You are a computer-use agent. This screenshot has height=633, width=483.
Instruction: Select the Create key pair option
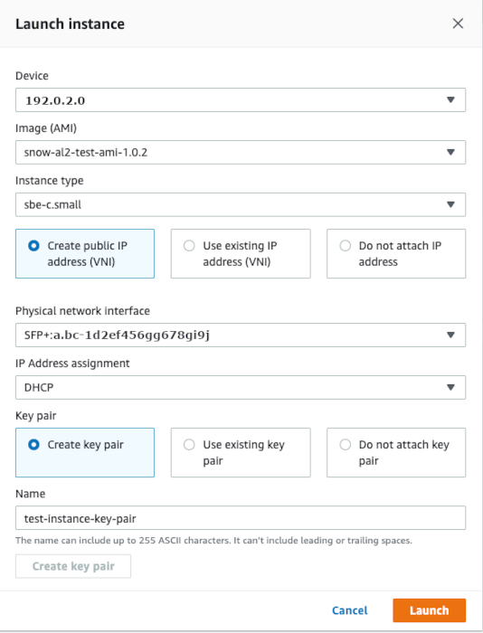[85, 452]
